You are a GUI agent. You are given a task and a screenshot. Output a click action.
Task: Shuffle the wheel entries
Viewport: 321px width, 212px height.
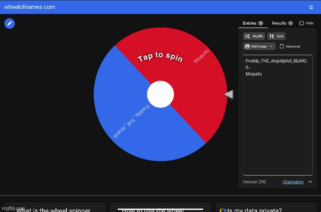tap(254, 36)
